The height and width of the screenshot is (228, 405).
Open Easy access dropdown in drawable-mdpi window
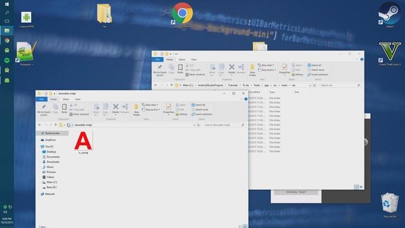151,110
